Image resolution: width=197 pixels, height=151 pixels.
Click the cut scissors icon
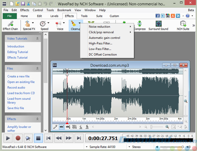coord(29,4)
